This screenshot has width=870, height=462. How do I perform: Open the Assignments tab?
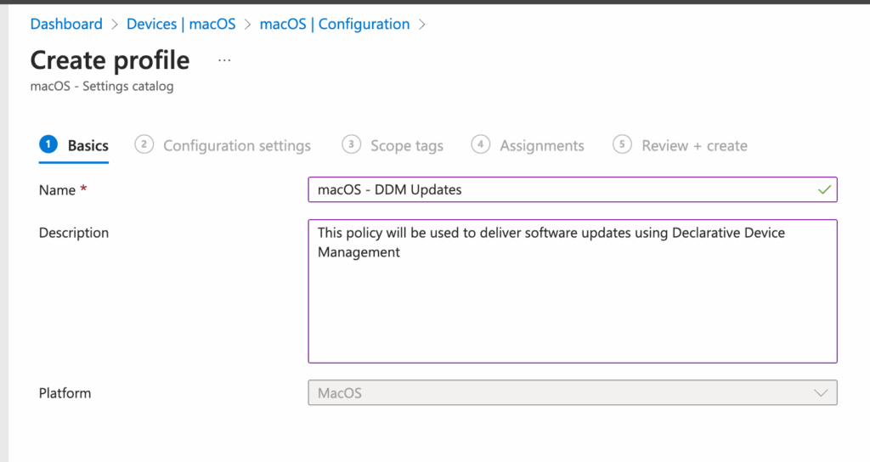[x=542, y=146]
